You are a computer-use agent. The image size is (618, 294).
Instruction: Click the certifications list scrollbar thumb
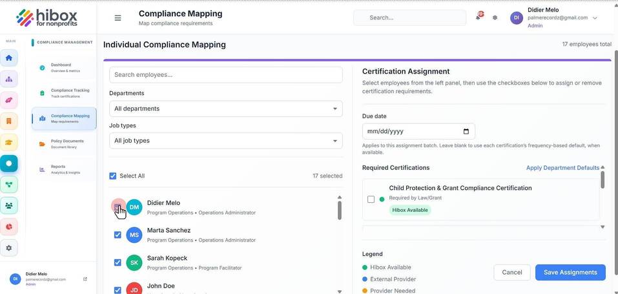603,180
